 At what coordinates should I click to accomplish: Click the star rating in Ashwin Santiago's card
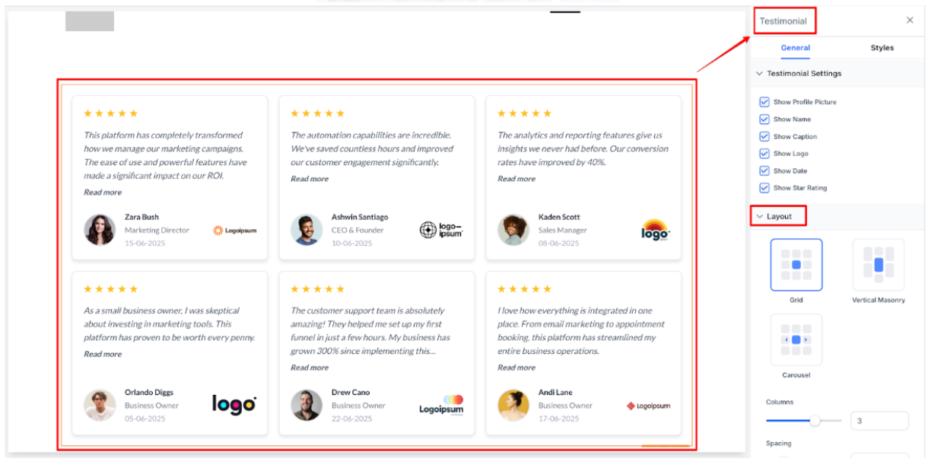pyautogui.click(x=317, y=113)
